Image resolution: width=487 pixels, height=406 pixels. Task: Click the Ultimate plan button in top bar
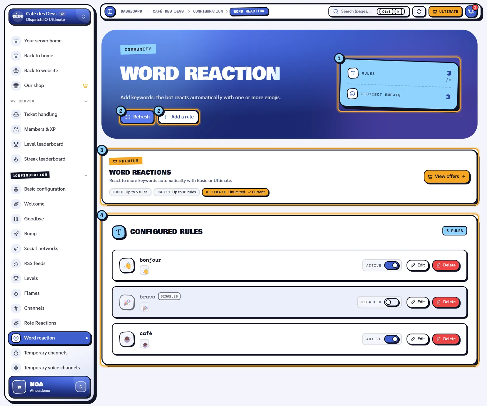coord(445,12)
